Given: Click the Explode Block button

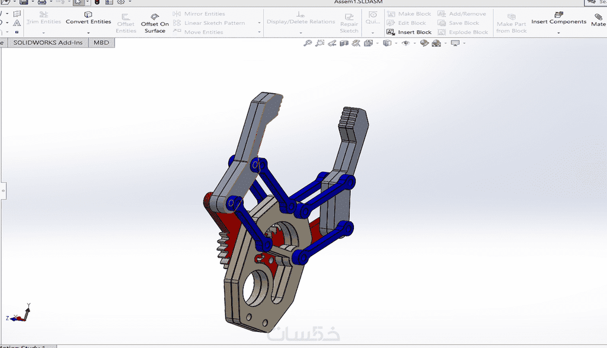Looking at the screenshot, I should click(462, 32).
